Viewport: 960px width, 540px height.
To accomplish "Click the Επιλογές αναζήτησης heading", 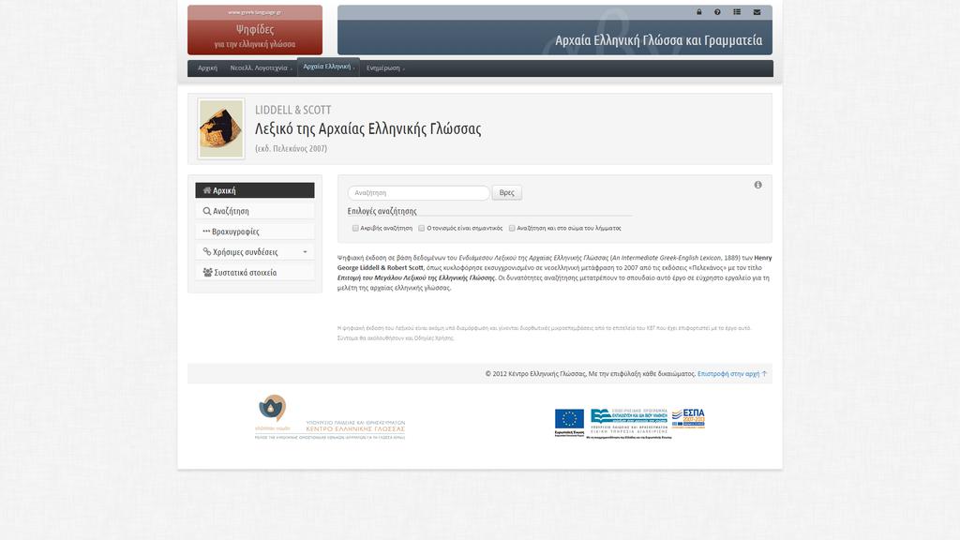I will coord(382,211).
